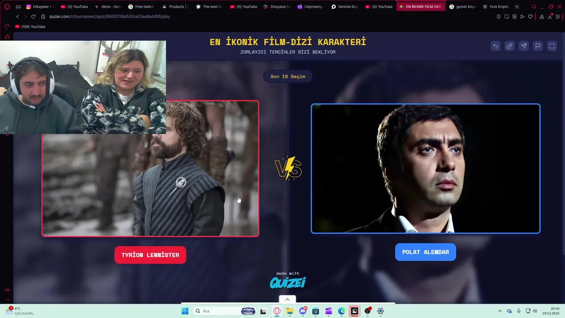Click the pin icon in address bar
The image size is (565, 318).
pyautogui.click(x=498, y=16)
